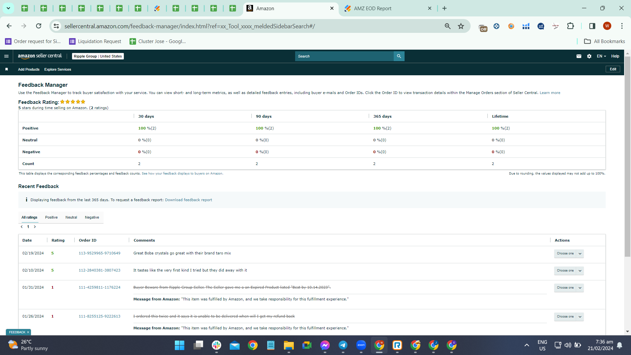Open Telegram from the taskbar

point(343,345)
